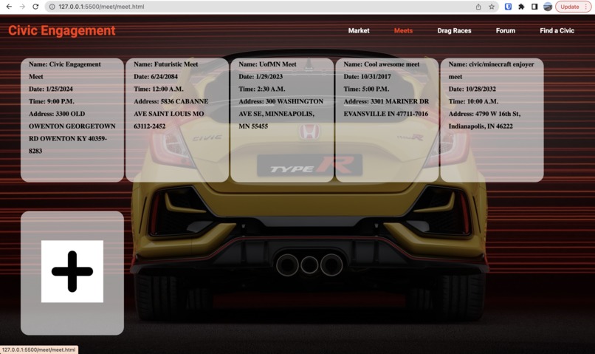Click the MN 55455 line
This screenshot has width=595, height=354.
tap(253, 126)
